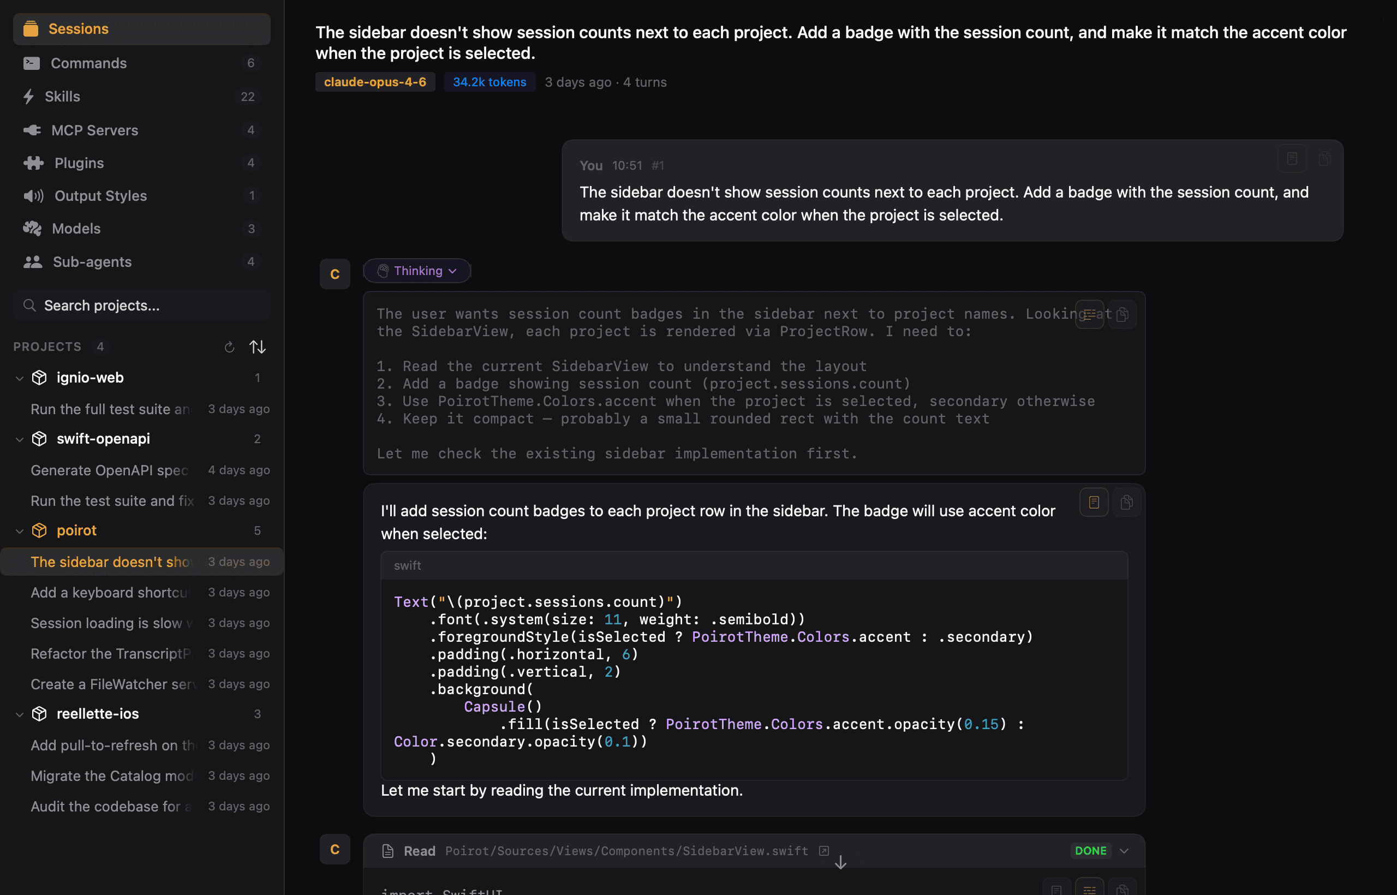Viewport: 1397px width, 895px height.
Task: Switch to the Skills section
Action: [x=62, y=97]
